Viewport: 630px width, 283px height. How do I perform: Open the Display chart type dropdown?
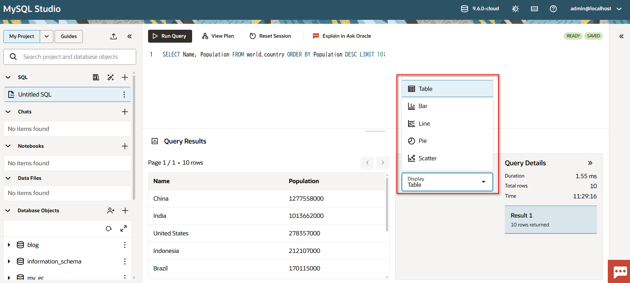pyautogui.click(x=447, y=182)
